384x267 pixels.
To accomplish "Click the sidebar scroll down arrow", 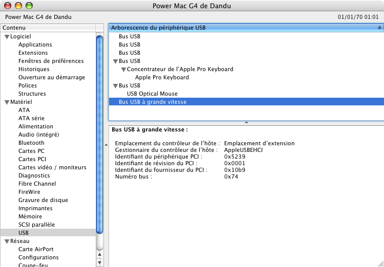I will [x=99, y=263].
